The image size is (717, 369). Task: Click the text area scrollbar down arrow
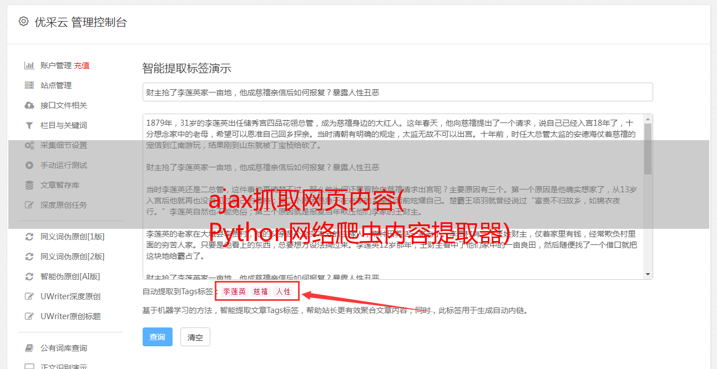(x=648, y=274)
